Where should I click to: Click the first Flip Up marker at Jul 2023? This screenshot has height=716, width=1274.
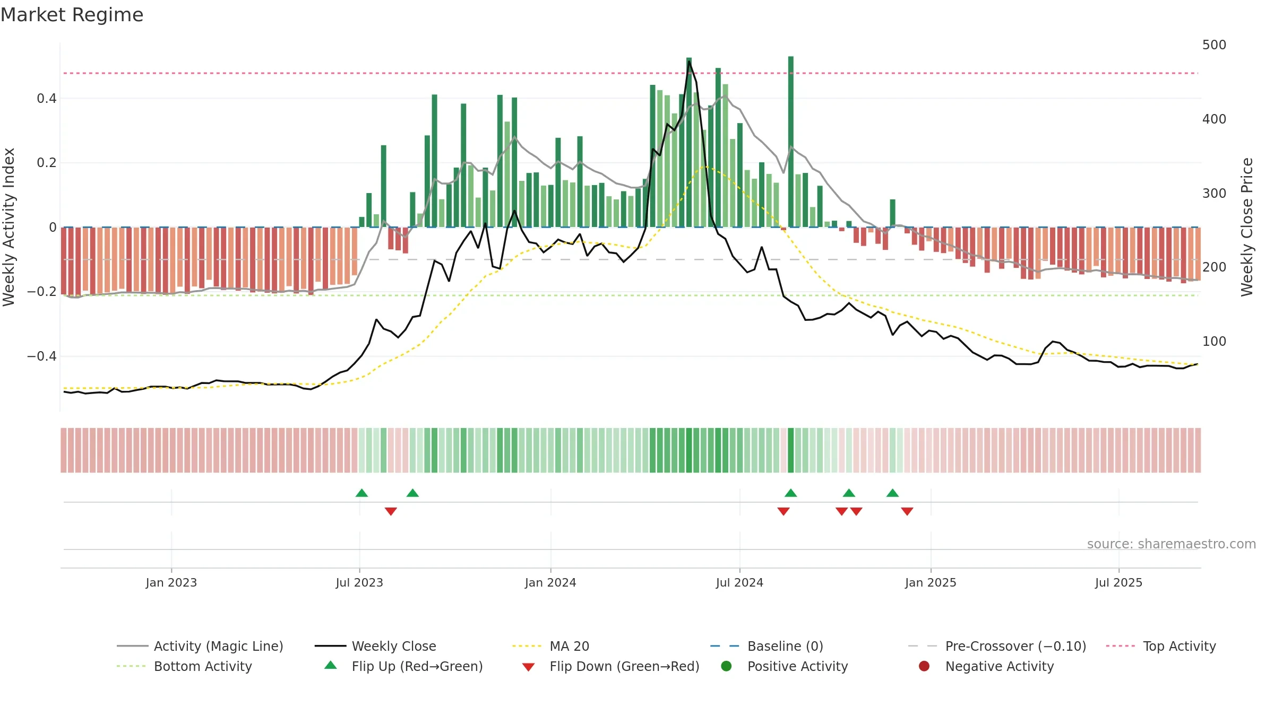(361, 493)
